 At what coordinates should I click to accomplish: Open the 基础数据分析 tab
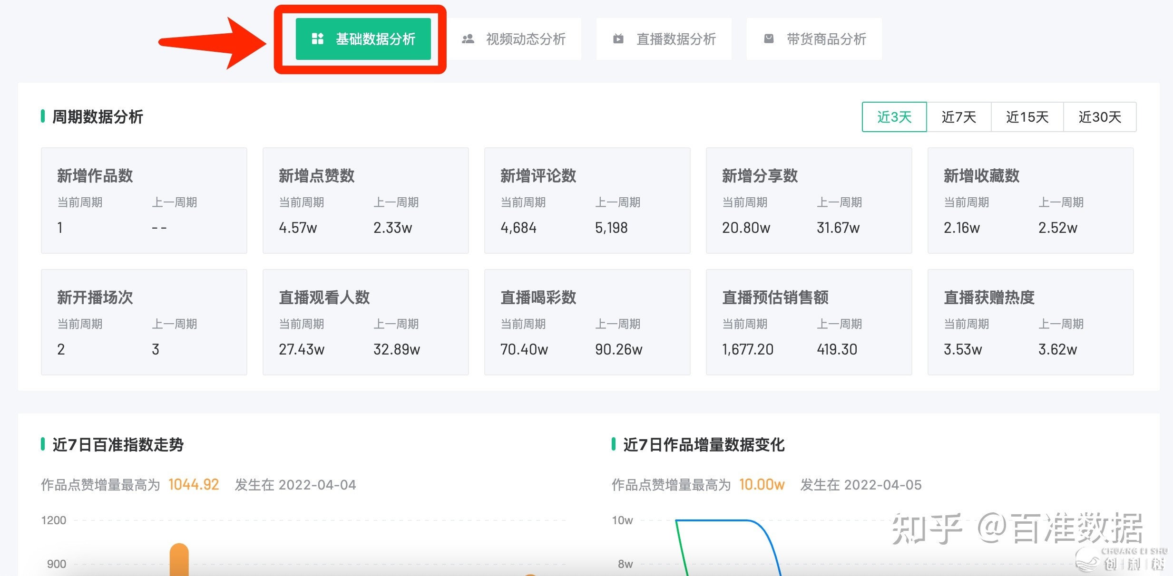tap(363, 39)
